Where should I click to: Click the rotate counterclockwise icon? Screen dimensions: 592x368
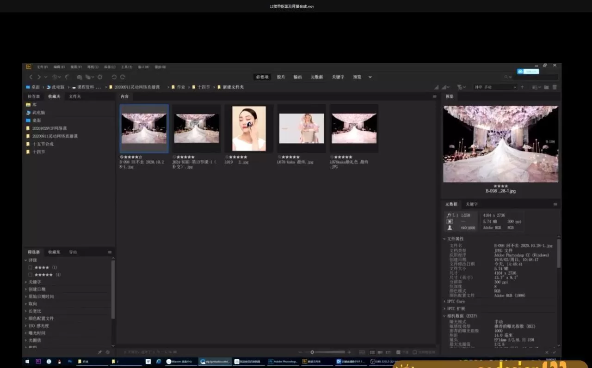click(x=114, y=77)
